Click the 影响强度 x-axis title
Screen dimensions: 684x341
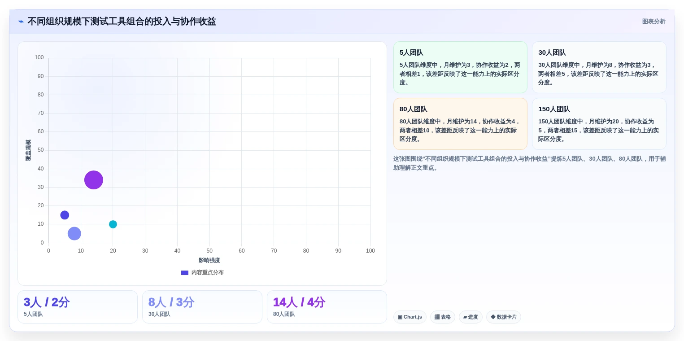point(209,260)
